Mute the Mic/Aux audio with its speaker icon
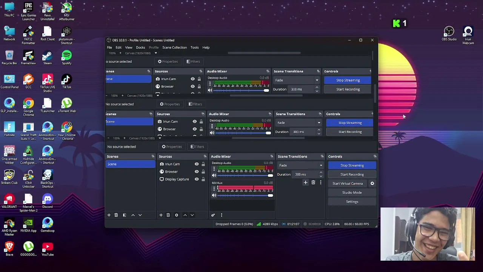Viewport: 483px width, 272px height. pyautogui.click(x=214, y=195)
